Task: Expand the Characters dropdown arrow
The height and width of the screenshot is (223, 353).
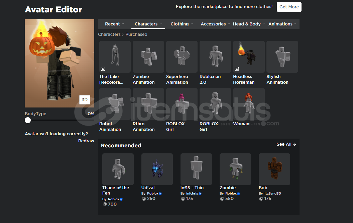Action: [161, 24]
